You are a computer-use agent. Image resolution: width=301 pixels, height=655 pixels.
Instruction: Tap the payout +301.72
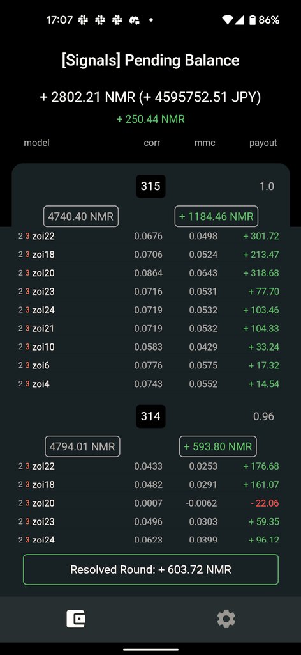pos(261,236)
